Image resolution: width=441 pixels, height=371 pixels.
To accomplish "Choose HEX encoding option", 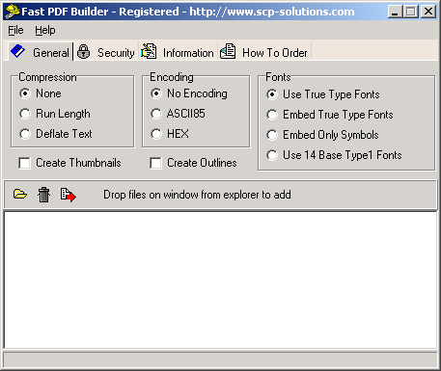I will point(156,134).
